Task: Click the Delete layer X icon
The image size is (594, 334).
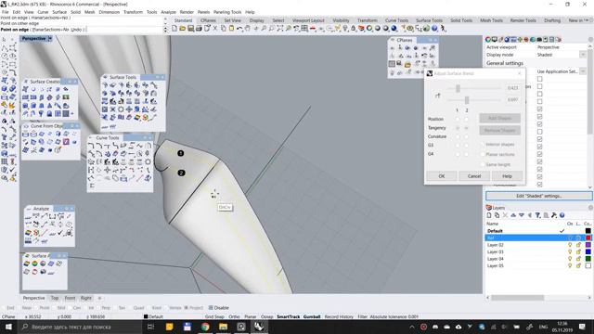Action: tap(505, 215)
